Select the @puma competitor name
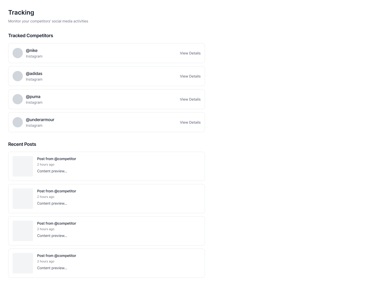Viewport: 366px width, 286px height. click(x=33, y=97)
